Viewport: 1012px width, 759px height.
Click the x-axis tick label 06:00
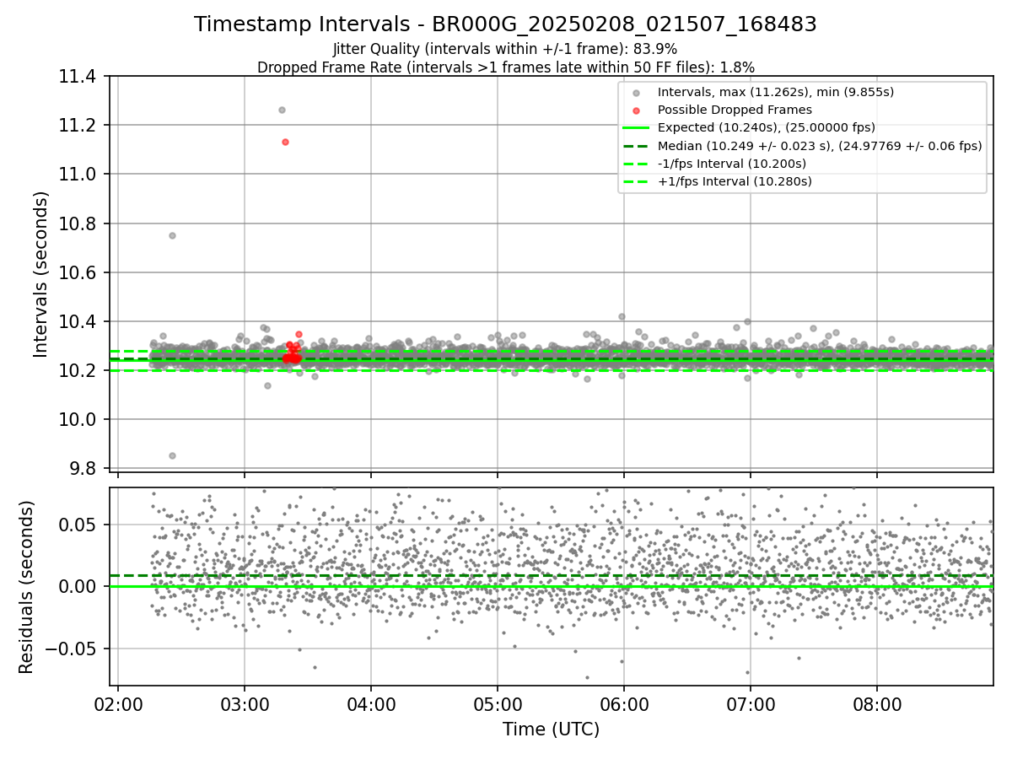(624, 704)
